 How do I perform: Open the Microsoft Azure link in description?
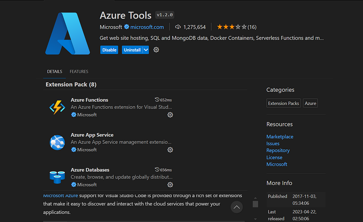60,196
